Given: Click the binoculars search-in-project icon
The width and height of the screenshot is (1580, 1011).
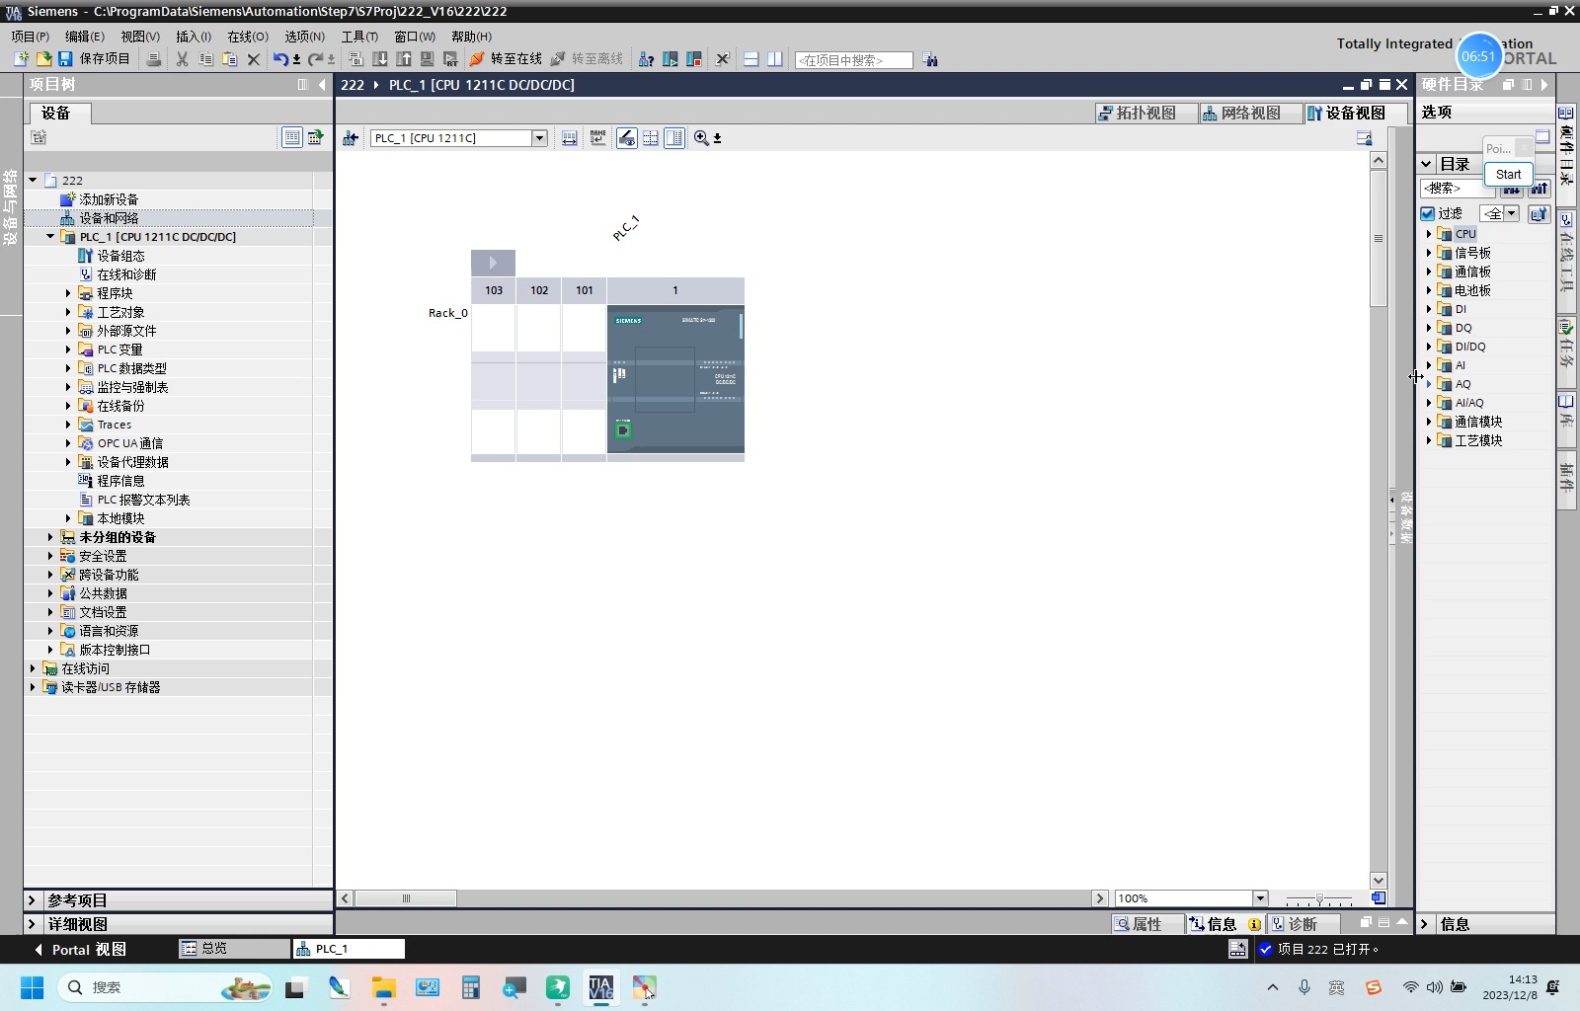Looking at the screenshot, I should point(930,59).
